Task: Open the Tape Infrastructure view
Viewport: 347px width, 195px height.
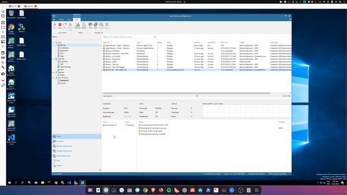Action: (76, 156)
